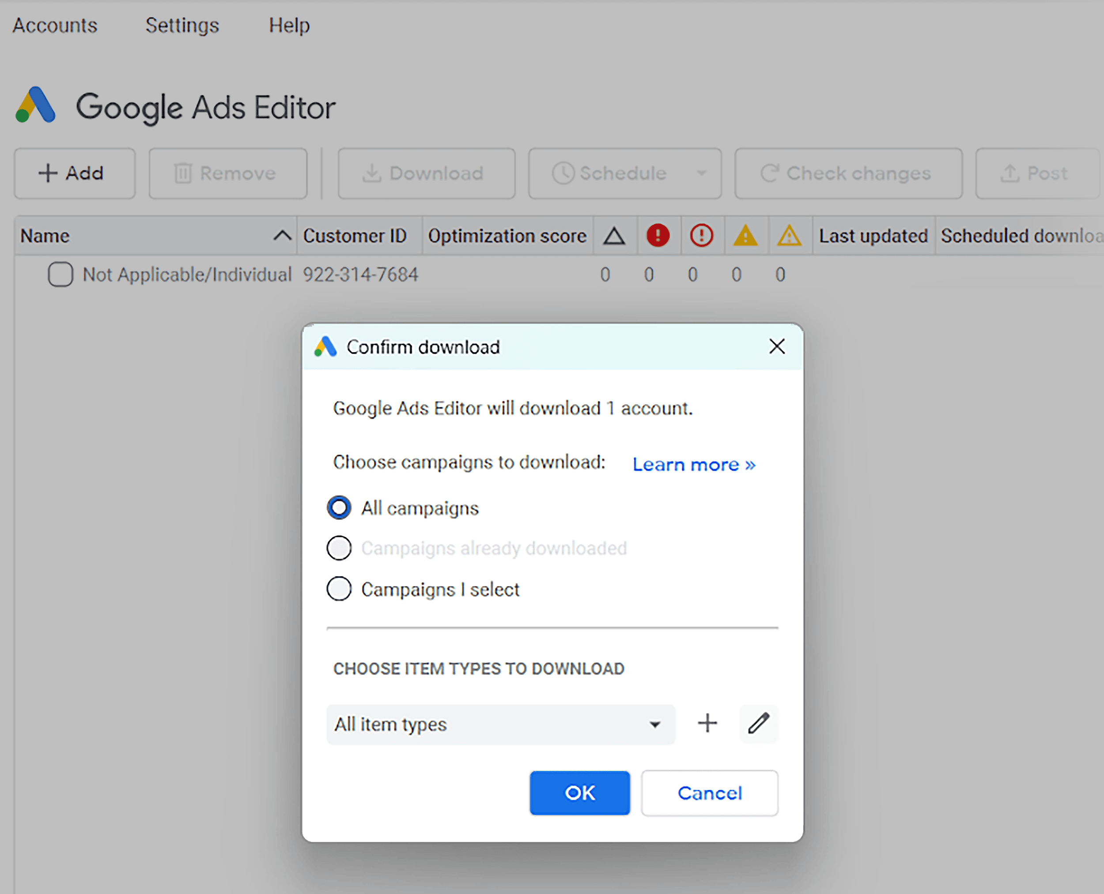Select the Campaigns I select option
Screen dimensions: 1104x894
pyautogui.click(x=339, y=589)
